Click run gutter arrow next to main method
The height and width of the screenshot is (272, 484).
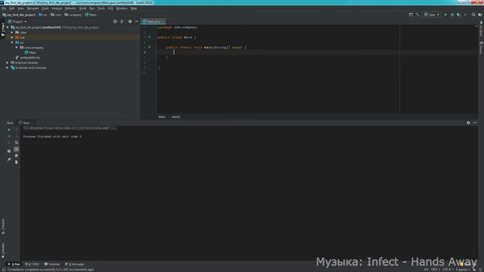coord(150,47)
